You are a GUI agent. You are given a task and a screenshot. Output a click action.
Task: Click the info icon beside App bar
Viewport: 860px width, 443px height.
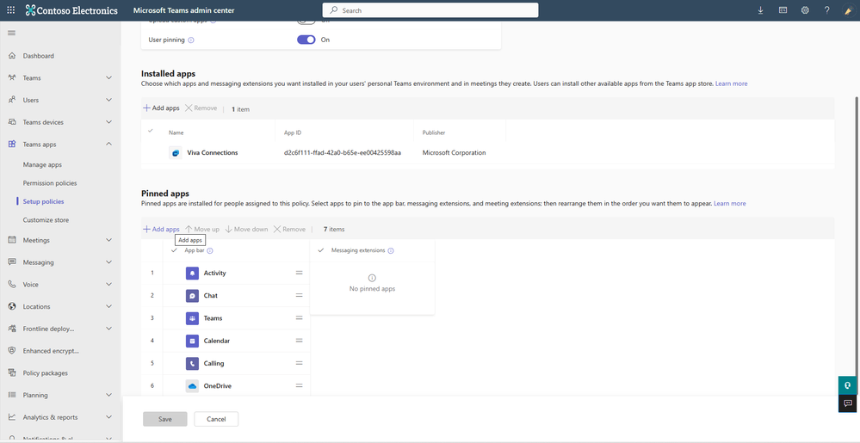210,250
